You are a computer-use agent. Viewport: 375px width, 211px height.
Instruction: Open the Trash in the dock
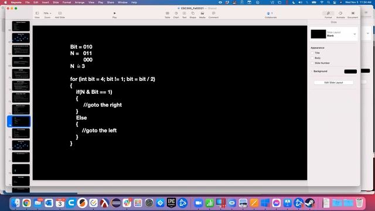(x=359, y=203)
